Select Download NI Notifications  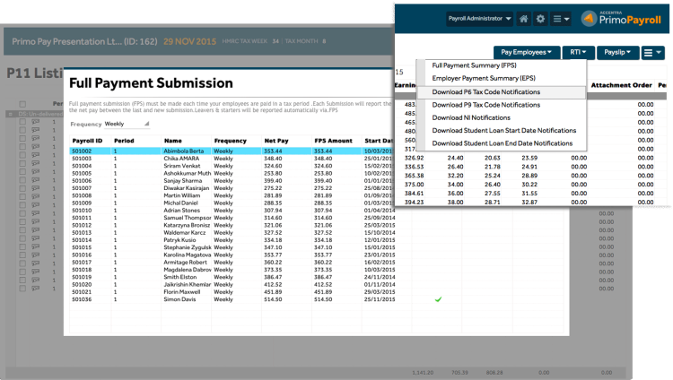tap(471, 117)
